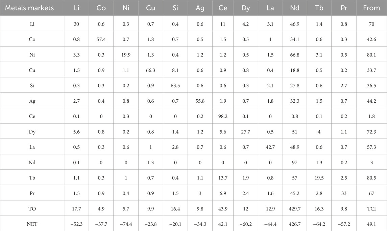Click the 429.7 cell in TO row
This screenshot has width=387, height=231.
point(294,209)
